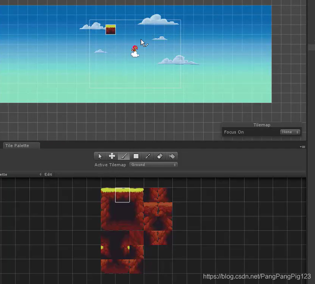315x284 pixels.
Task: Activate the Move tool in Tile Palette
Action: 112,156
